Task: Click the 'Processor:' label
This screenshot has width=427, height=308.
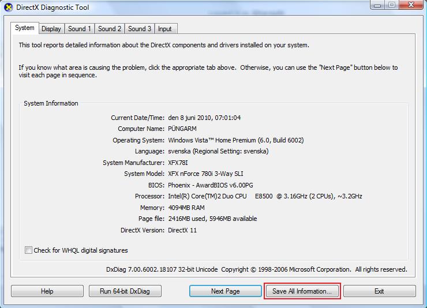Action: 149,196
